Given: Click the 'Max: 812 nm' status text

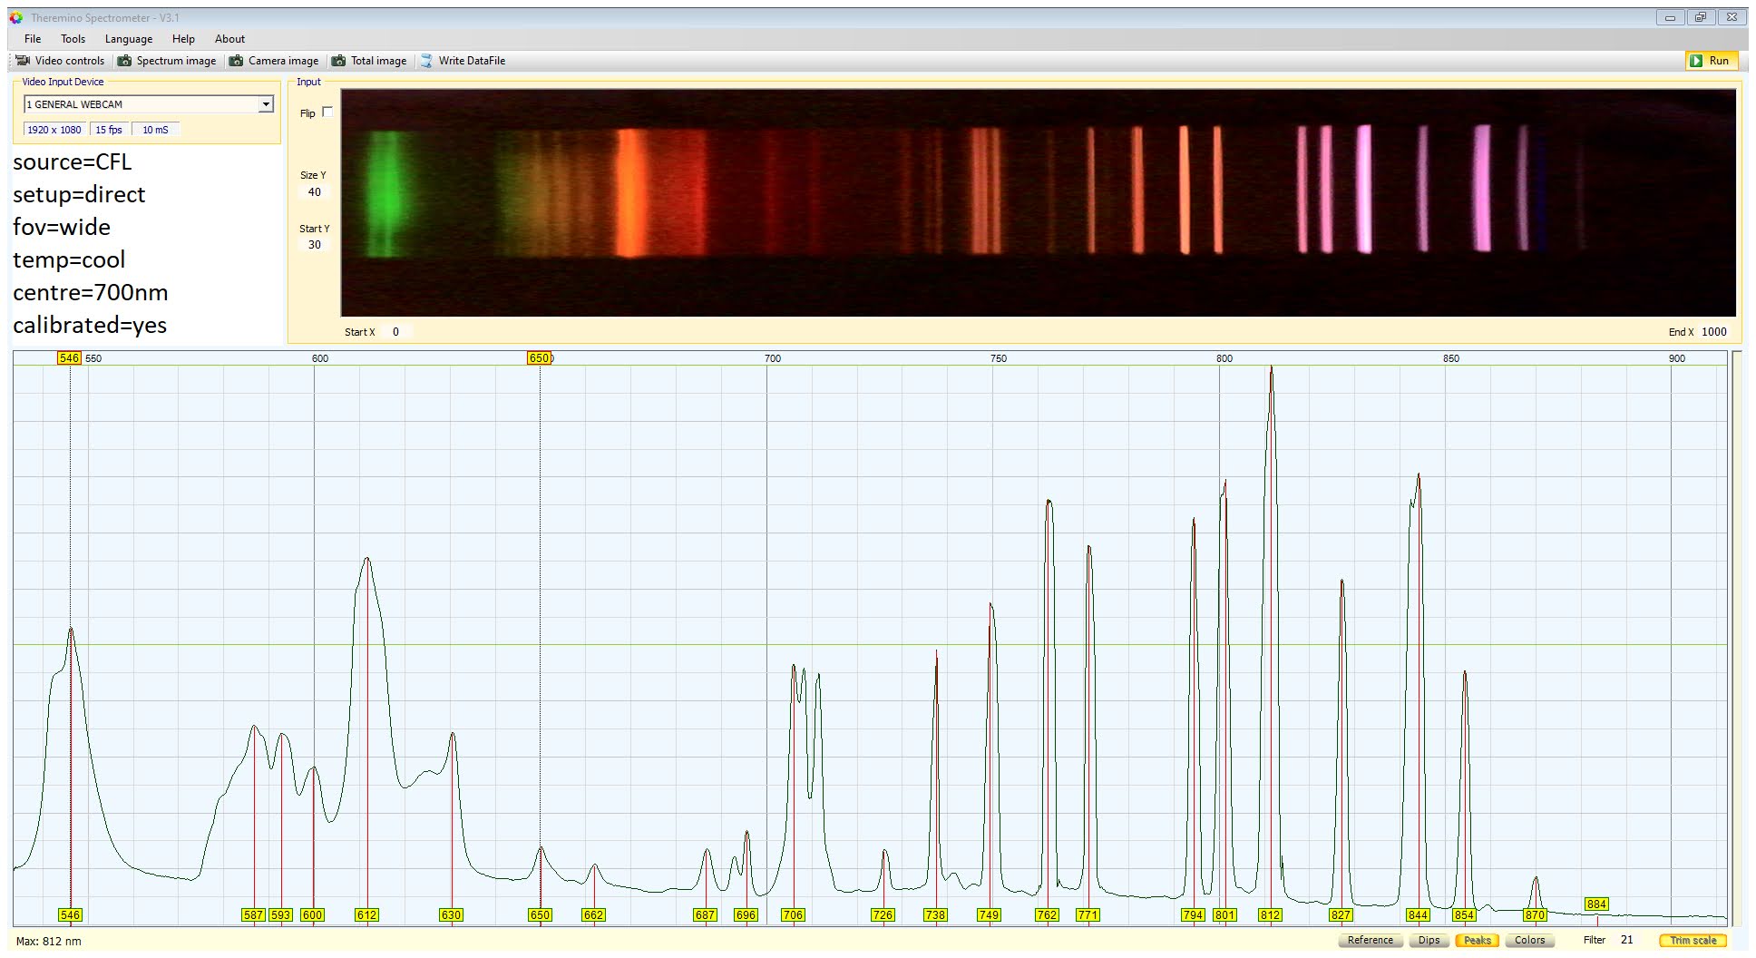Looking at the screenshot, I should pos(49,942).
